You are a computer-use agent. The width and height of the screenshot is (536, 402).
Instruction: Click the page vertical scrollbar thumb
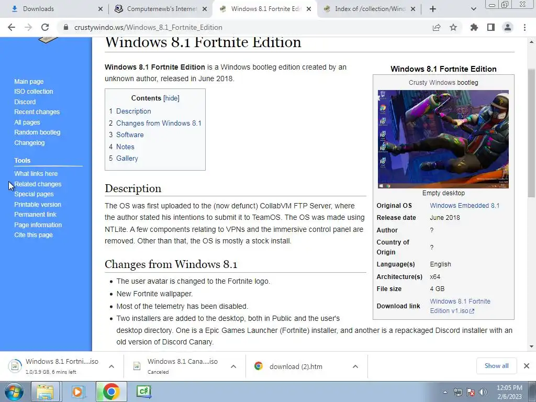pyautogui.click(x=531, y=133)
